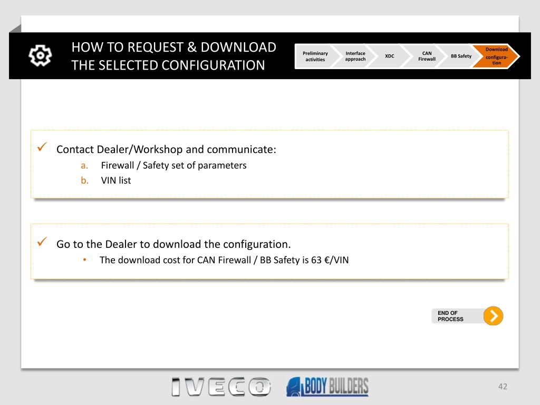Go to the XDC step
The height and width of the screenshot is (405, 540).
coord(390,56)
